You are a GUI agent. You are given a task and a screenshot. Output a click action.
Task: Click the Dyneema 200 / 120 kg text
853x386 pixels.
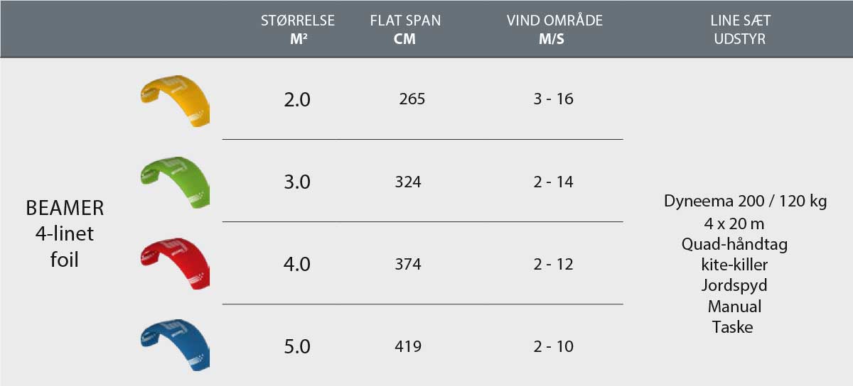(745, 202)
